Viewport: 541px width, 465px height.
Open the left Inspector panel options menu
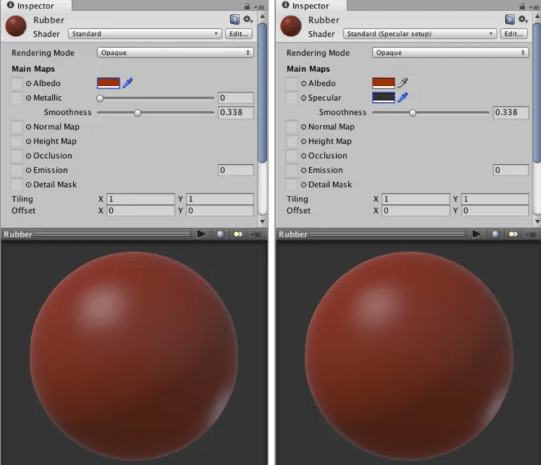(259, 7)
